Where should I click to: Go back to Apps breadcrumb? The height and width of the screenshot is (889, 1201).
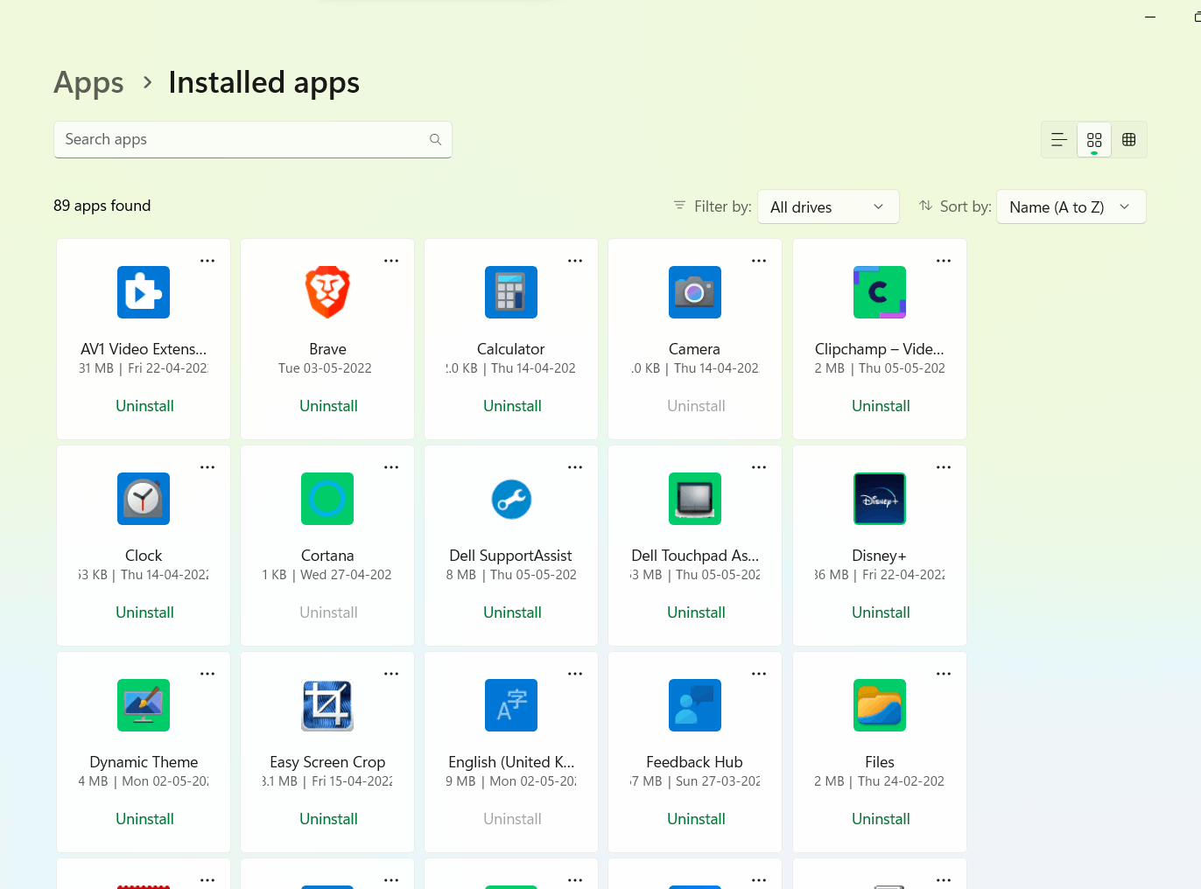point(88,83)
